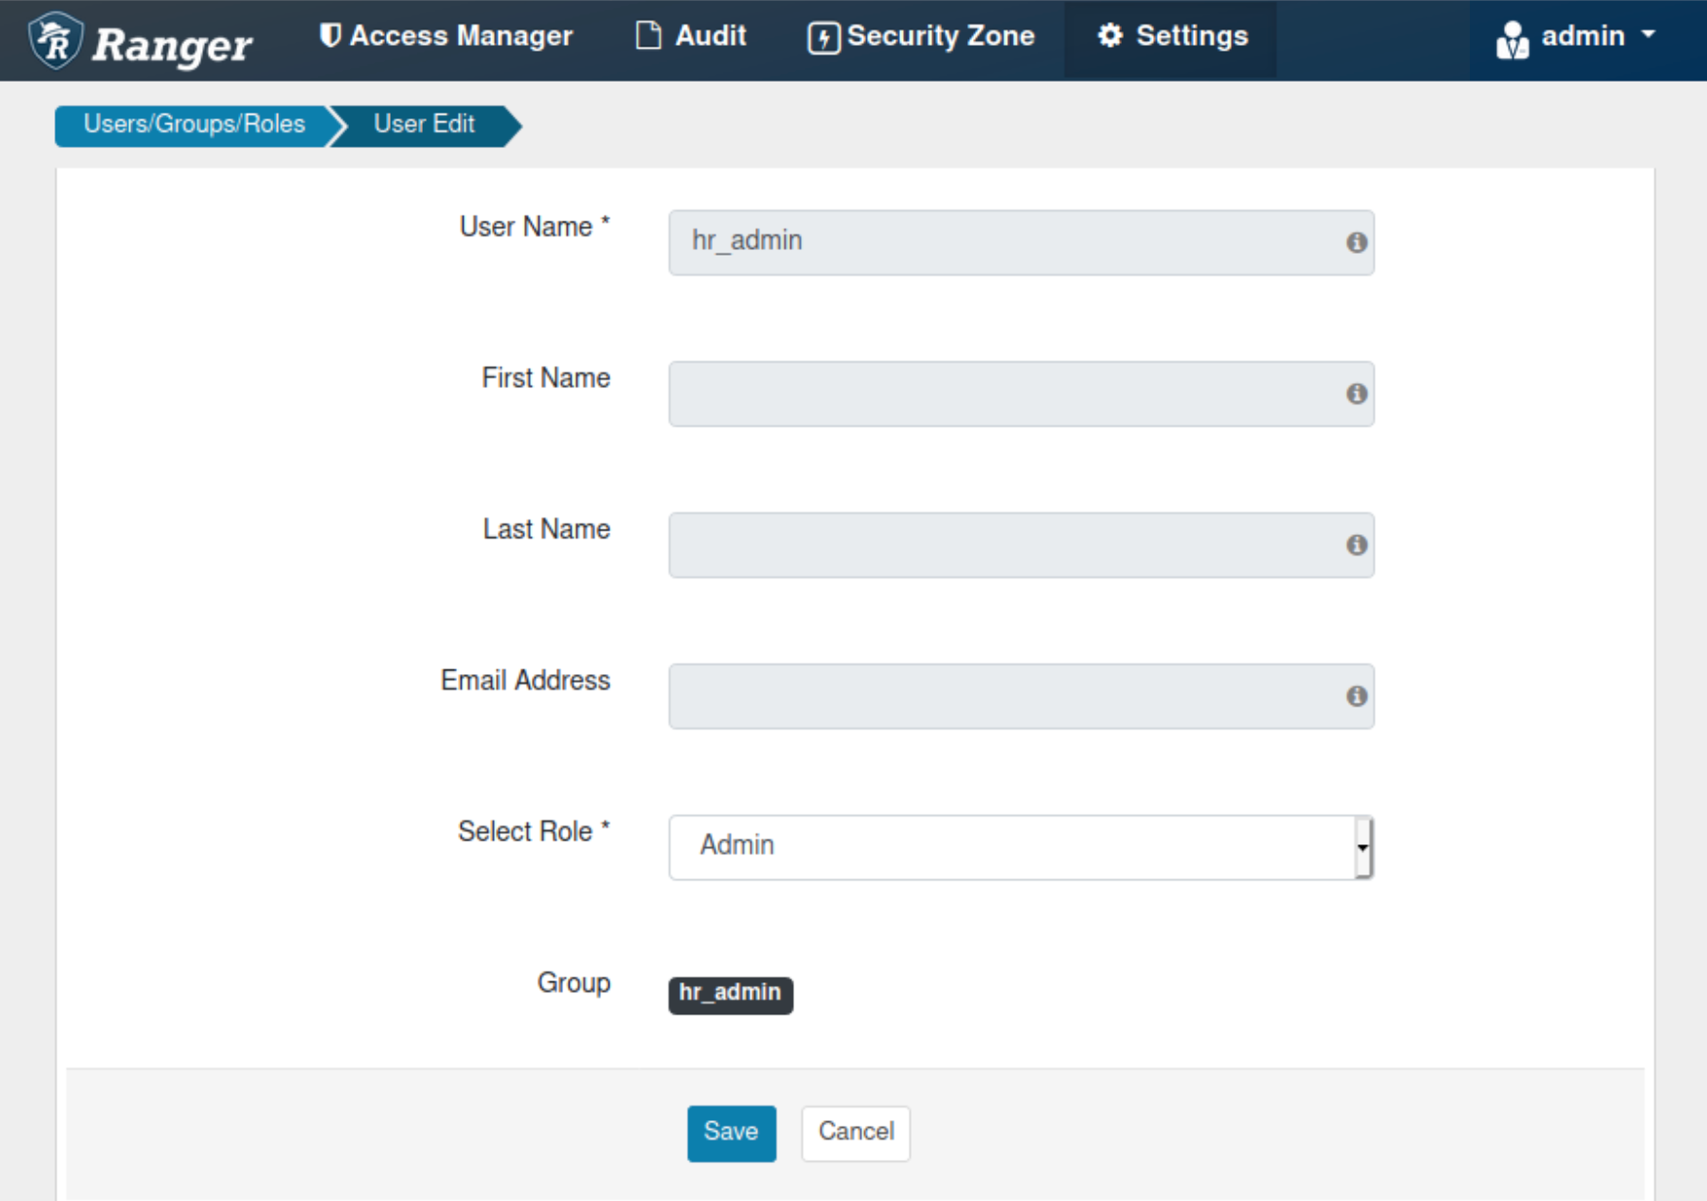The height and width of the screenshot is (1201, 1707).
Task: Click the Select Role dropdown arrow
Action: pos(1363,847)
